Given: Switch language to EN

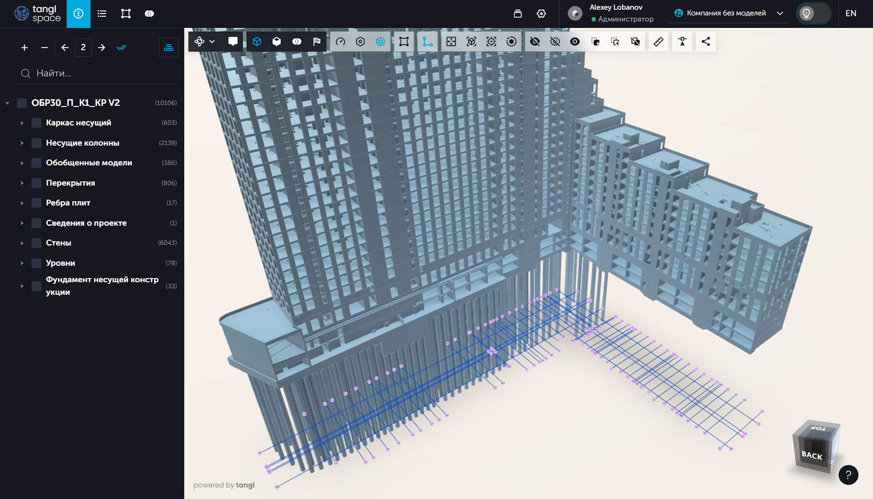Looking at the screenshot, I should pyautogui.click(x=851, y=14).
